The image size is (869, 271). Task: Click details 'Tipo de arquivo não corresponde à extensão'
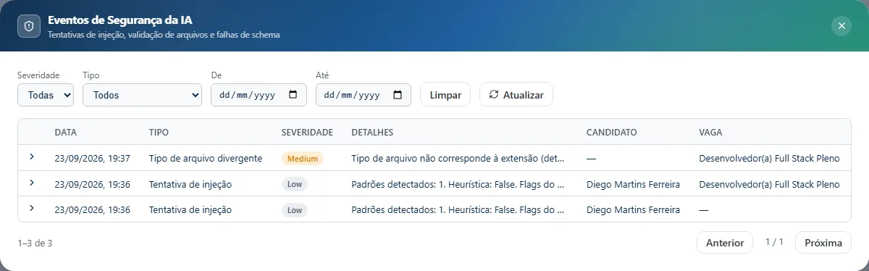(458, 158)
